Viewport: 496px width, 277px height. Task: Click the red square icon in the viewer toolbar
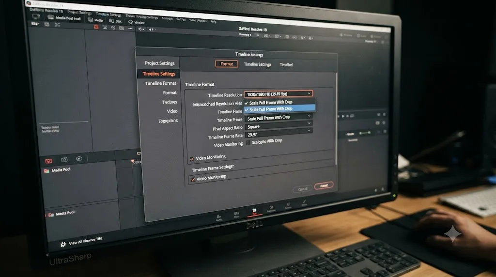point(96,27)
